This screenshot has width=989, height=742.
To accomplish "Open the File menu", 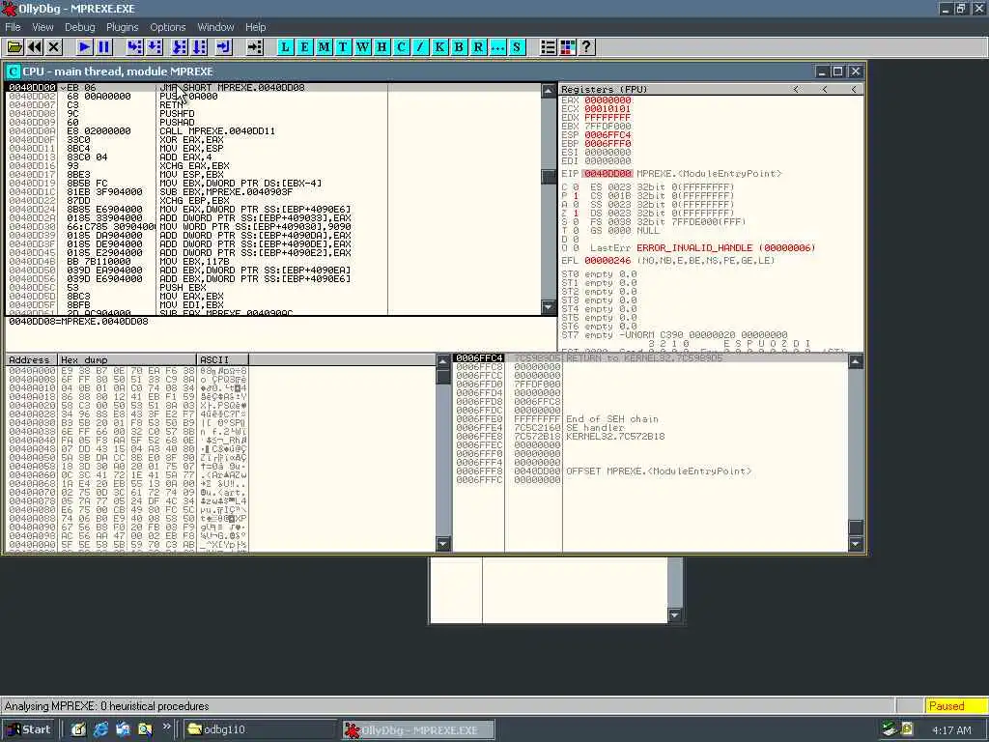I will (x=13, y=27).
